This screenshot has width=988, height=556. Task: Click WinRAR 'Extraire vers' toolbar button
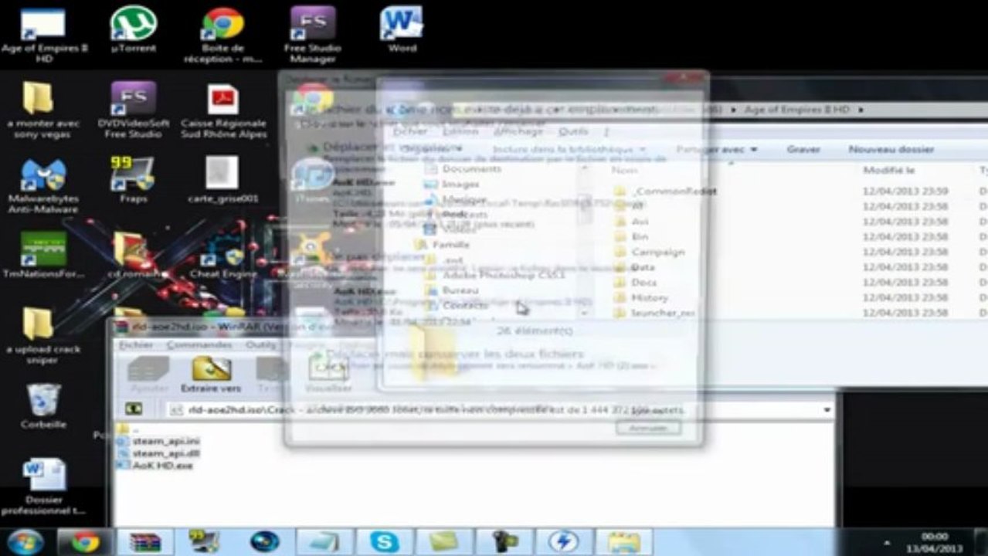tap(211, 375)
